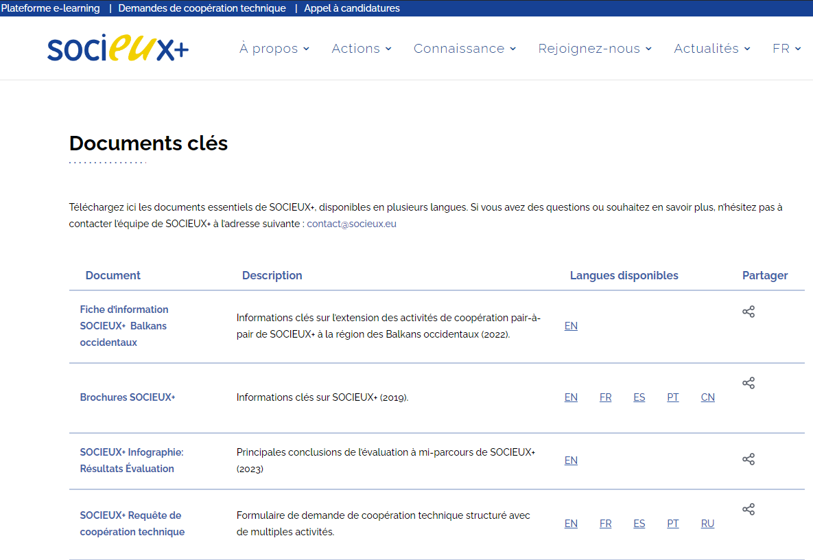Share the Brochures SOCIEUX+ document

(x=749, y=382)
